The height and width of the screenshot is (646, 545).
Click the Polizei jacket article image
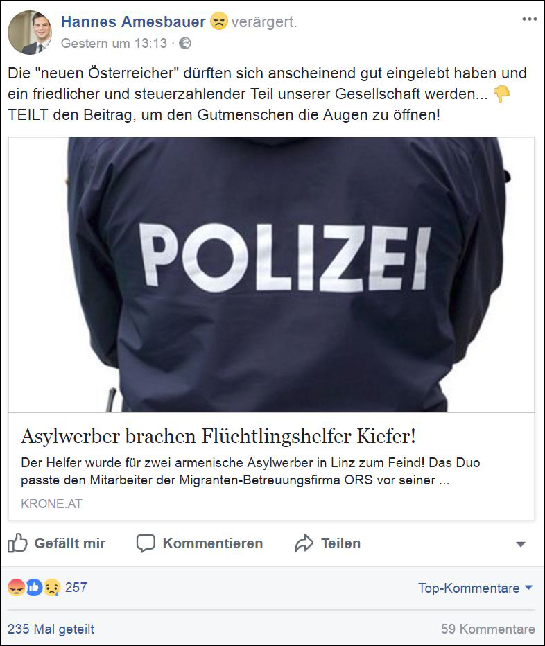tap(272, 274)
